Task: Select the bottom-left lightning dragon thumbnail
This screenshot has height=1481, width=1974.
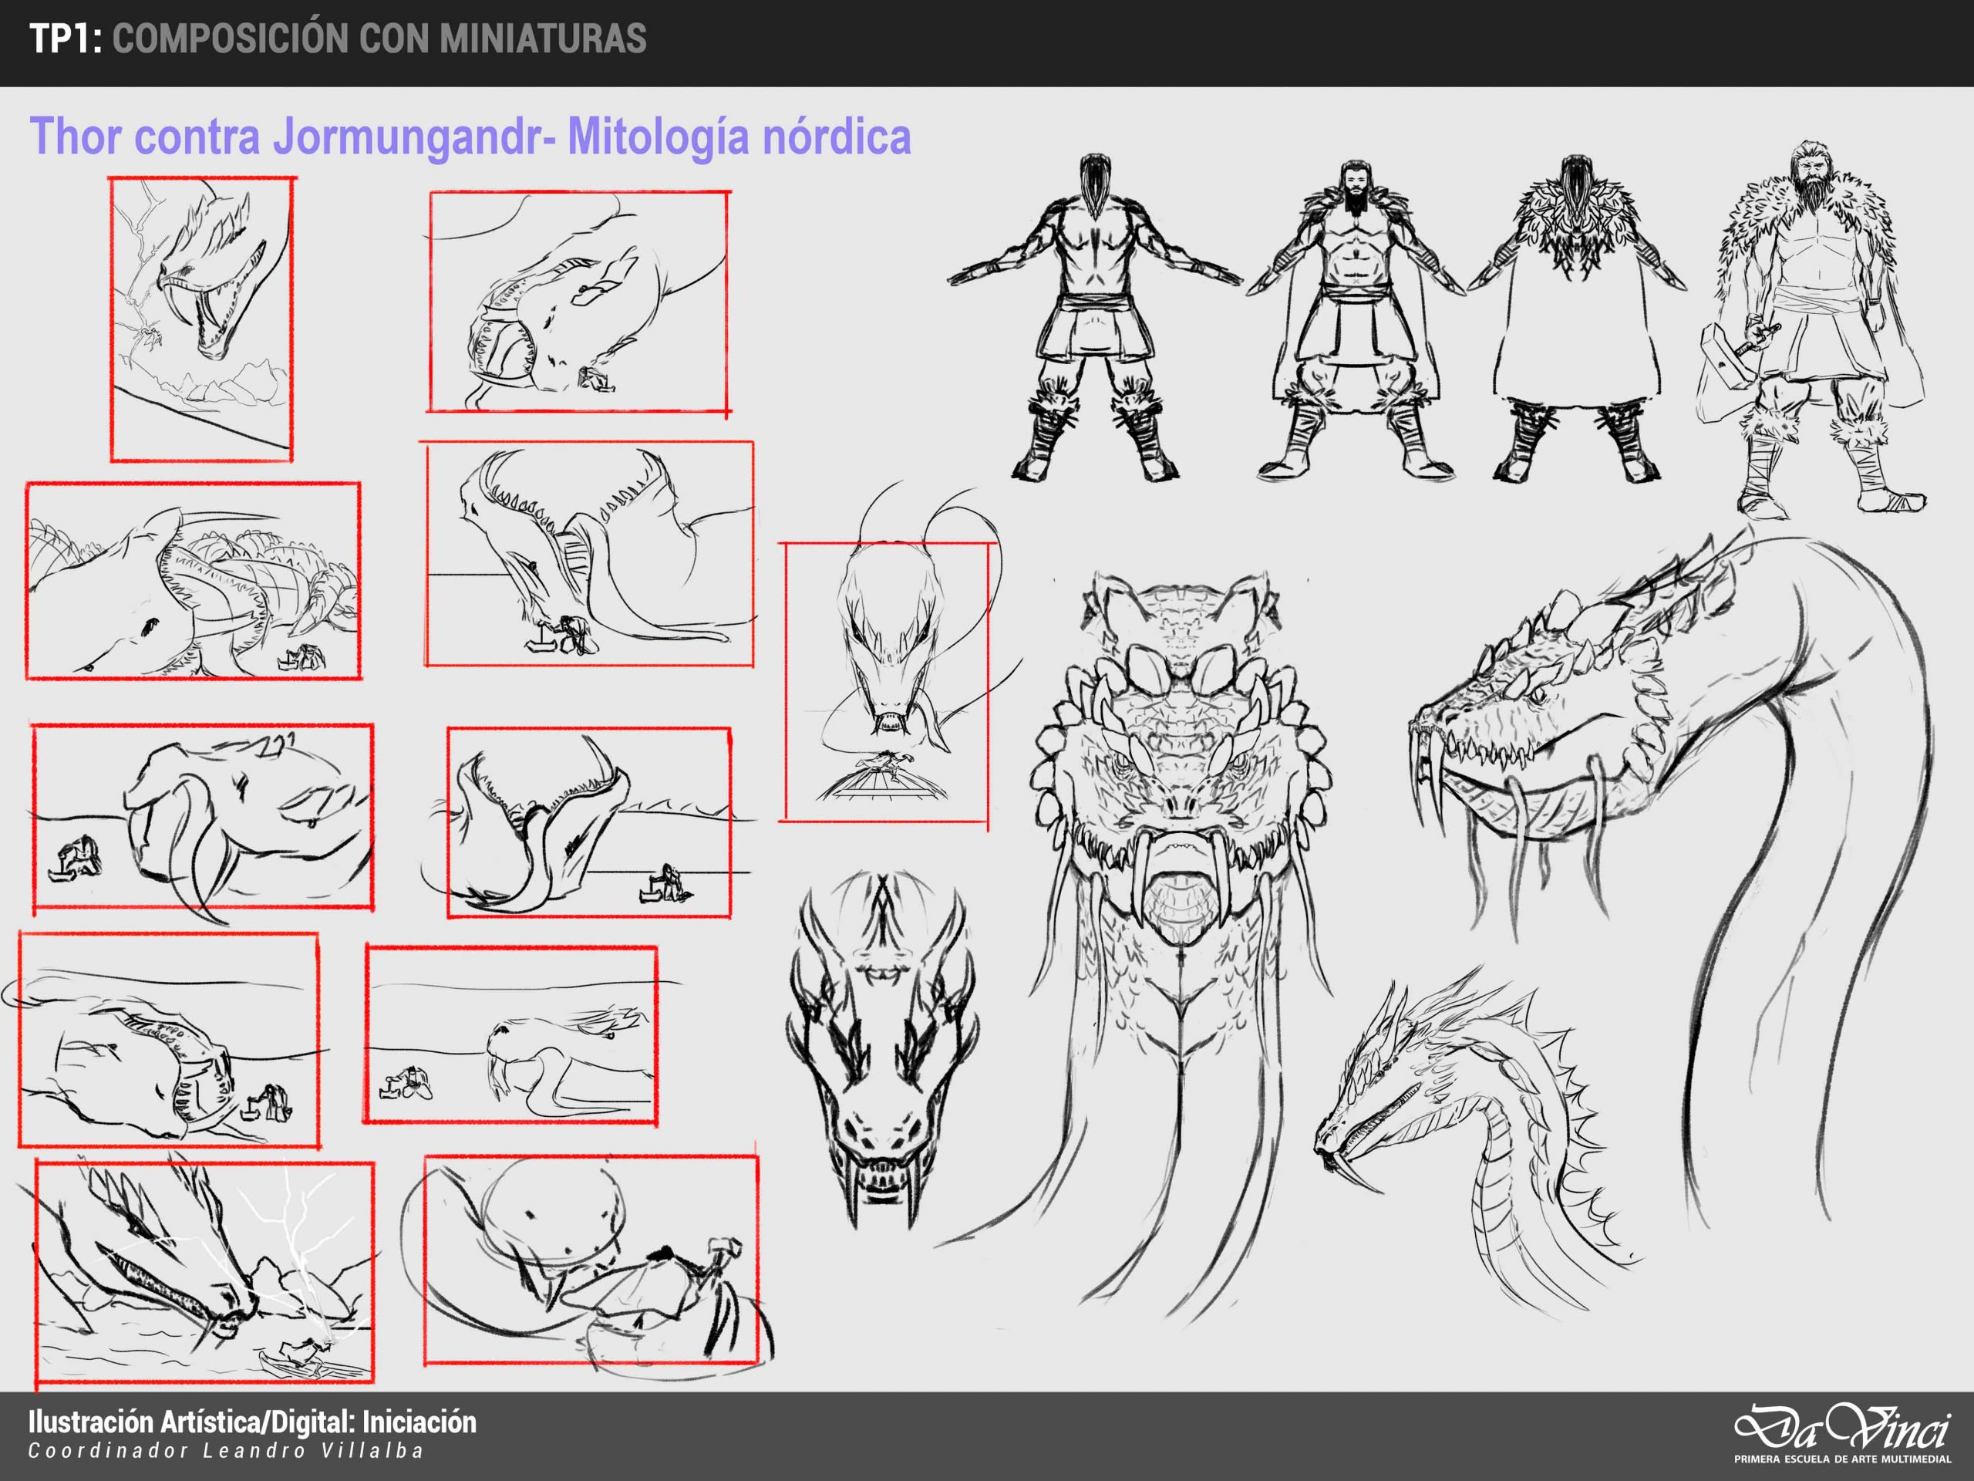Action: click(204, 1271)
